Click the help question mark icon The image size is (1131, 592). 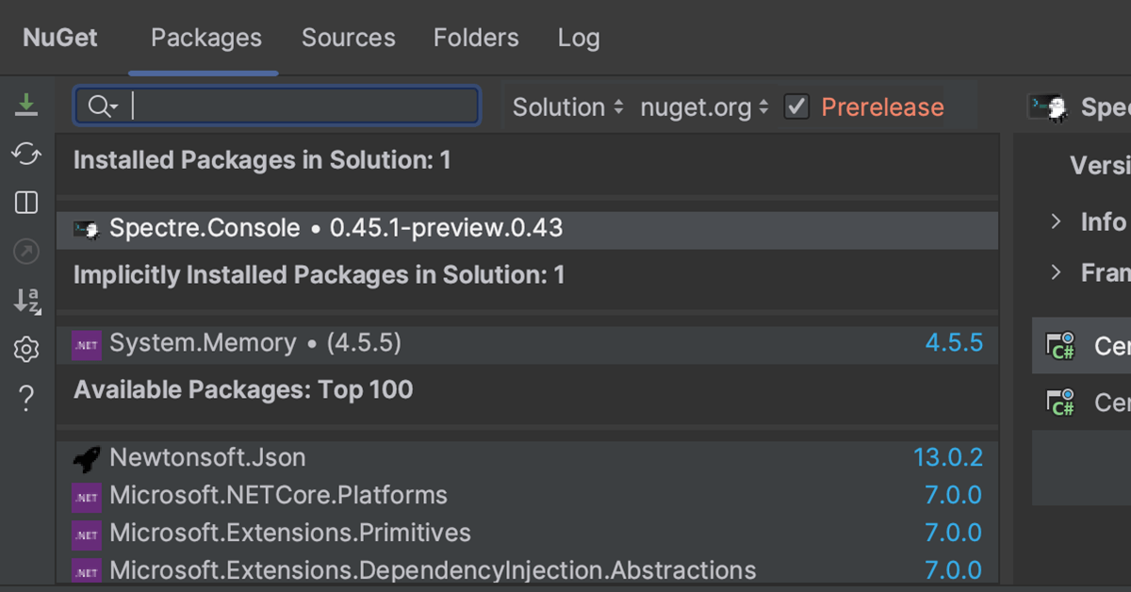click(x=26, y=399)
